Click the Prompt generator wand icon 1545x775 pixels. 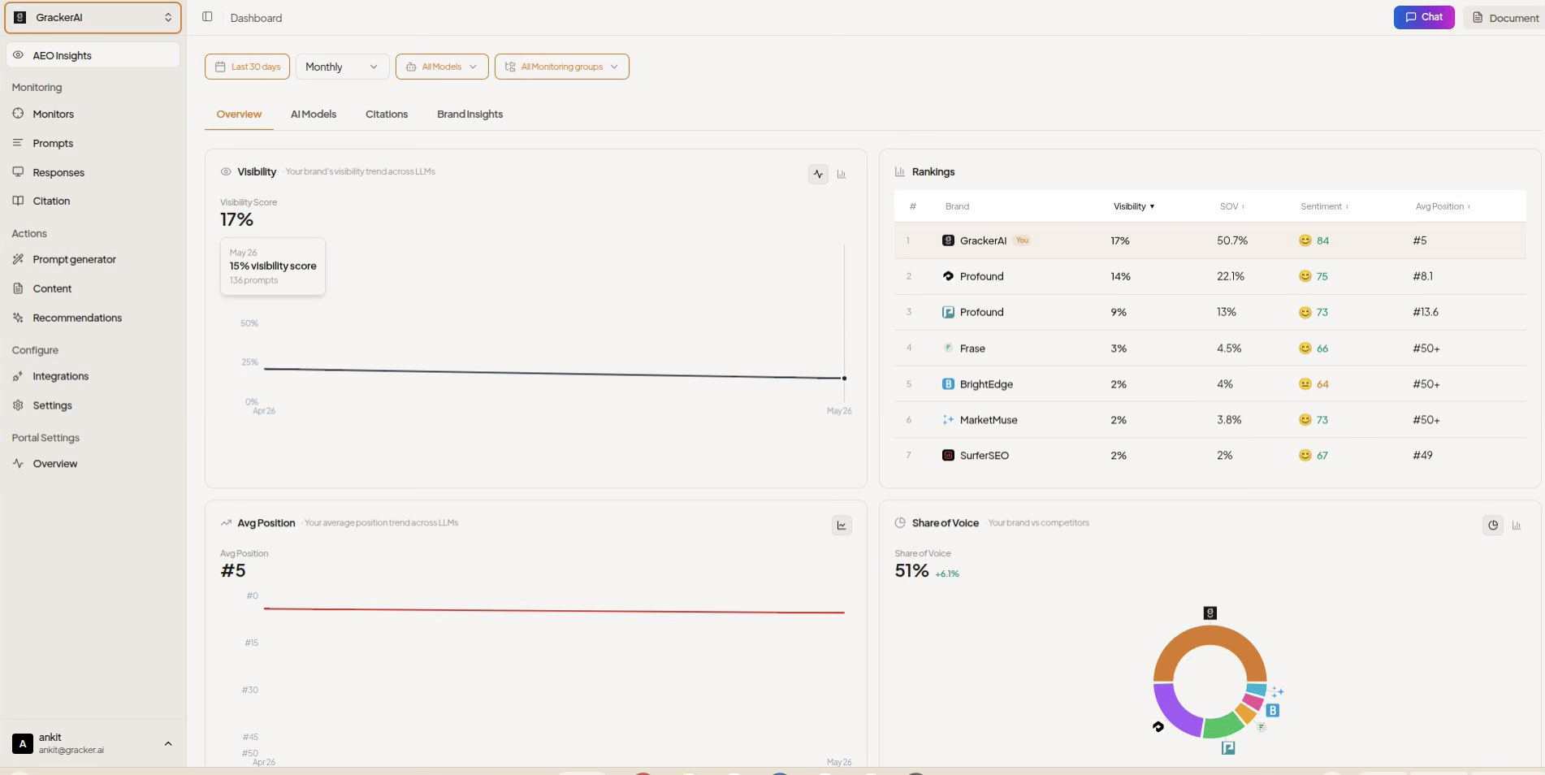pos(18,259)
